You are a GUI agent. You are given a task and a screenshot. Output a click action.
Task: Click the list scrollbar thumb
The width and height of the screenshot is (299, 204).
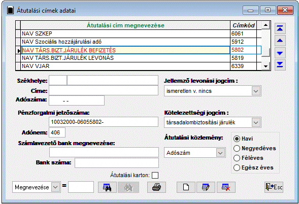pyautogui.click(x=265, y=52)
